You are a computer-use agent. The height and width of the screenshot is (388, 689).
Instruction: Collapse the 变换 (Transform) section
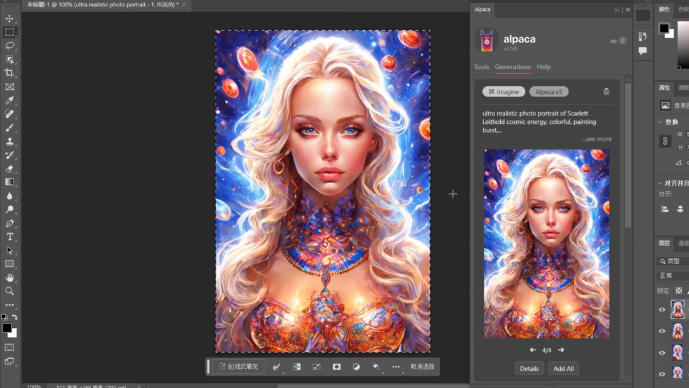tap(660, 122)
